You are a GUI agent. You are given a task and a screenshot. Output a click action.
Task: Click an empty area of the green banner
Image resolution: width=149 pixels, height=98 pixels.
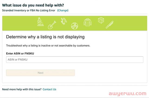[19, 23]
